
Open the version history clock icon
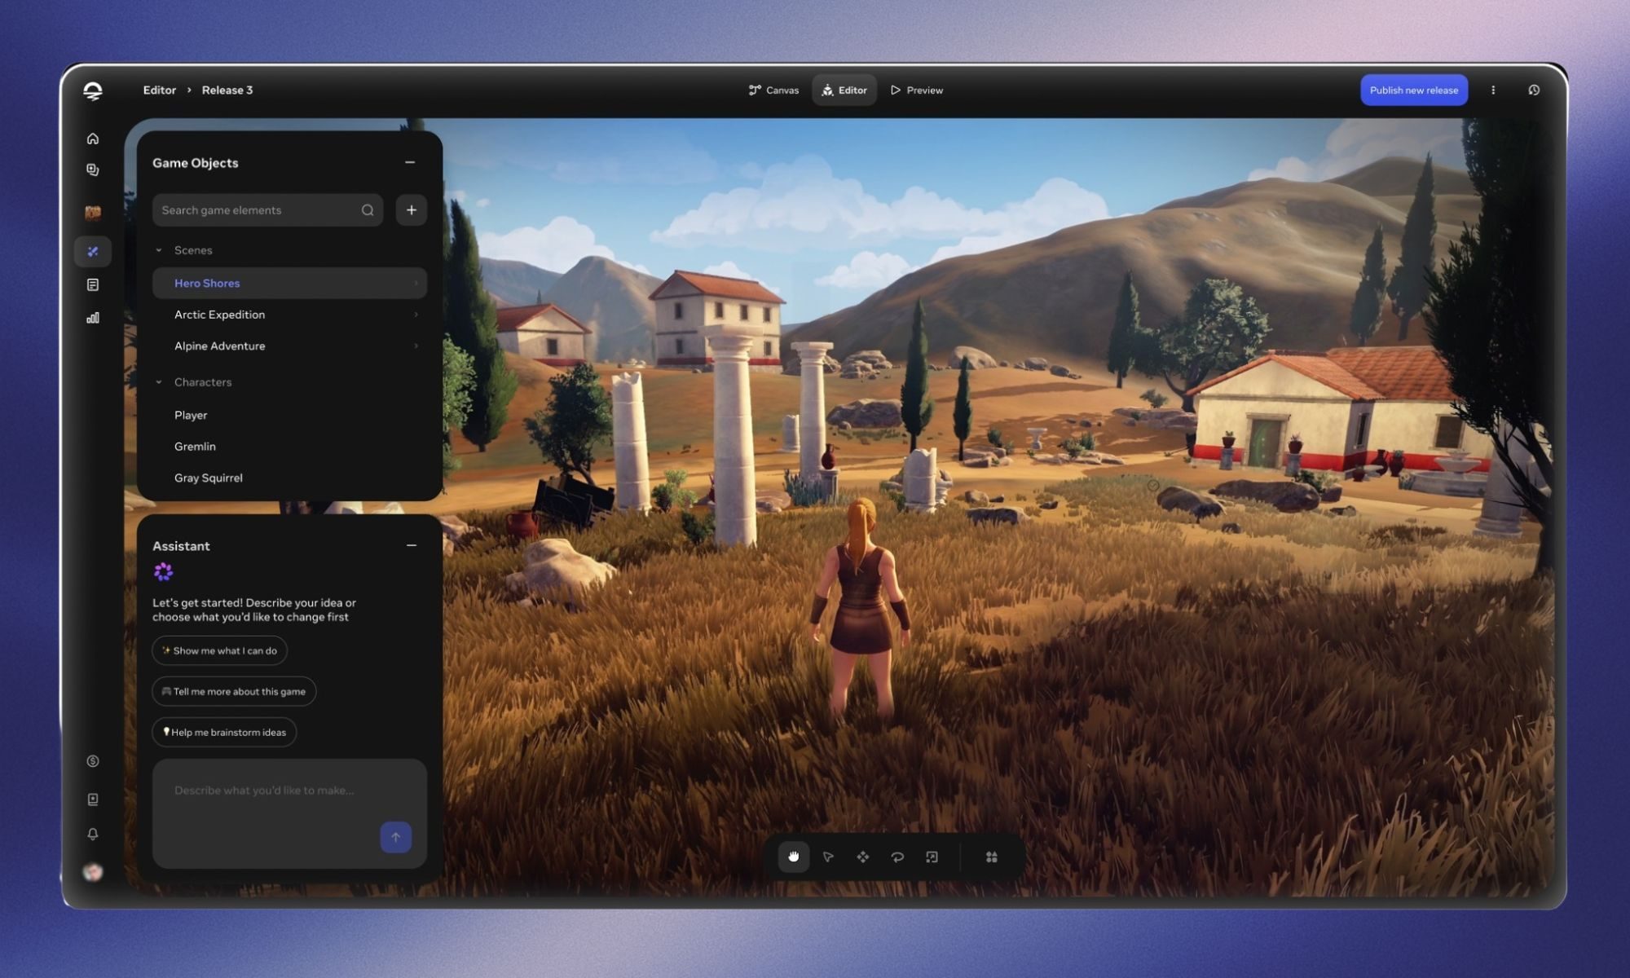pos(1534,90)
